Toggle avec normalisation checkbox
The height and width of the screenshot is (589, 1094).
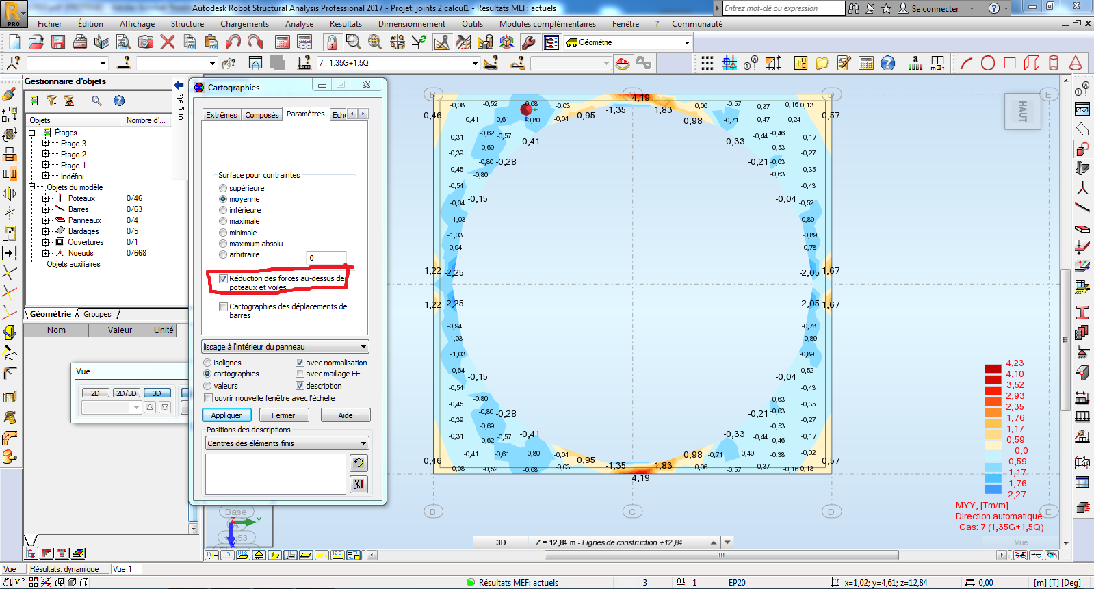300,363
